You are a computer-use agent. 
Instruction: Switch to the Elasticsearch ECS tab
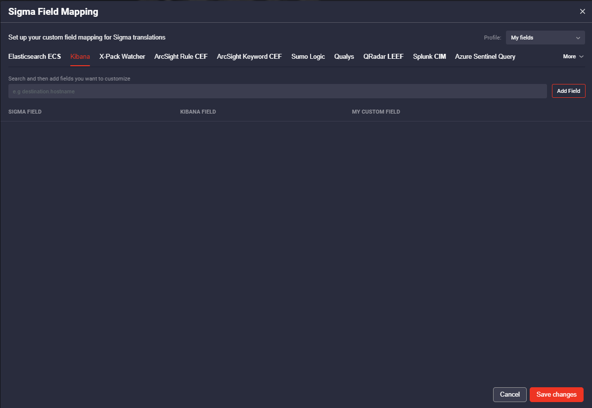pos(35,57)
